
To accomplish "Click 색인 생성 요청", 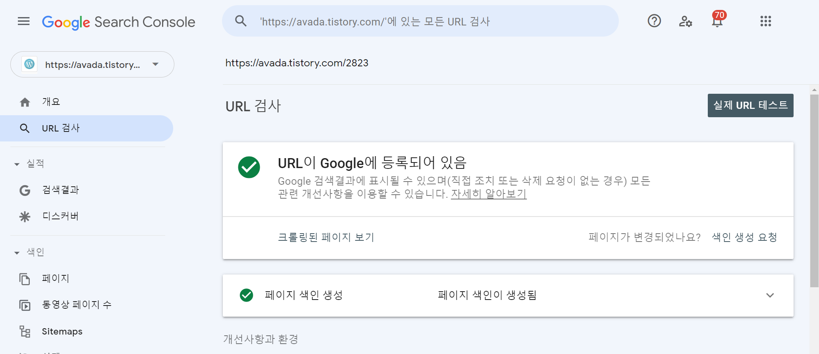I will click(x=744, y=237).
